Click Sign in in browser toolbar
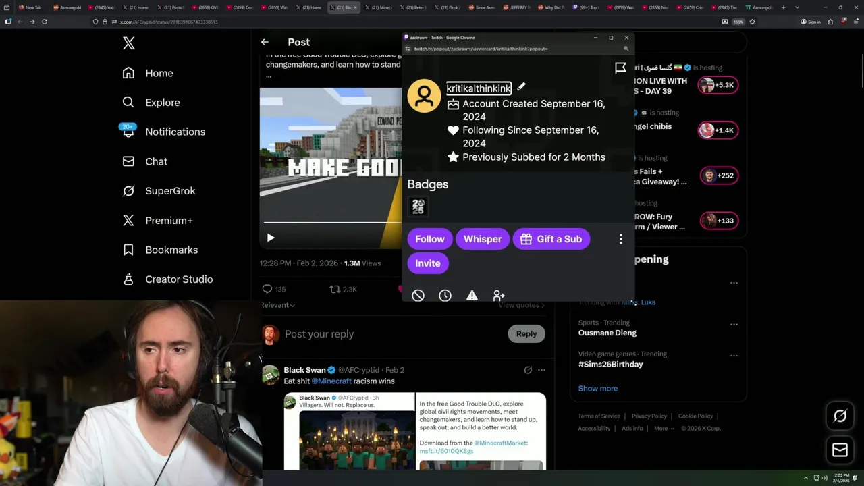The image size is (864, 486). point(810,22)
